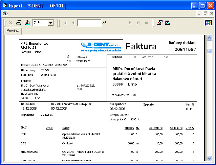Toggle the group tree icon
The width and height of the screenshot is (216, 165).
coord(160,23)
